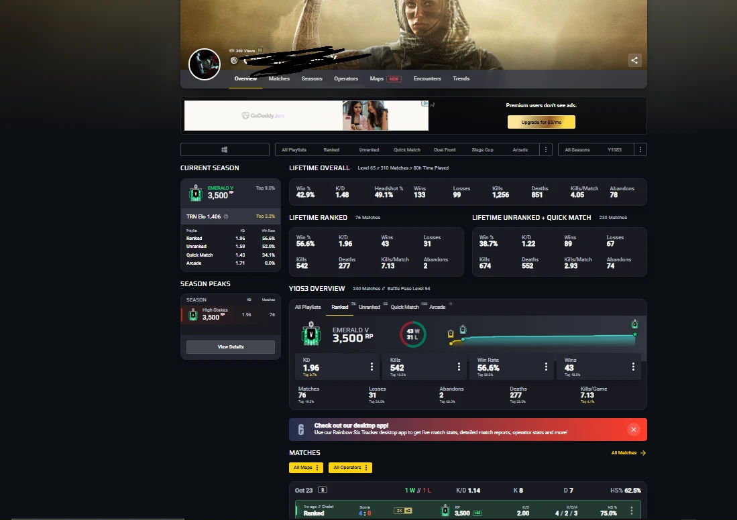Click Upgrade for $3/mo button
Screen dimensions: 737x520
[541, 122]
